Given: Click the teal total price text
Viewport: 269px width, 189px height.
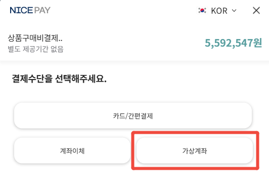Looking at the screenshot, I should [x=233, y=43].
